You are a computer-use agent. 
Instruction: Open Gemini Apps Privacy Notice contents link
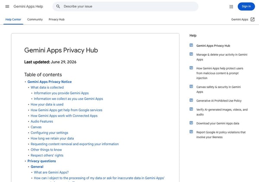(50, 82)
